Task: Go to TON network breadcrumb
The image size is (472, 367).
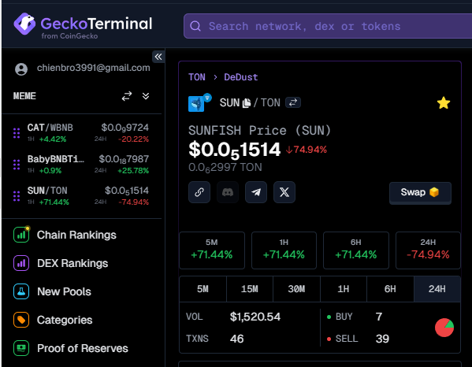Action: (x=197, y=77)
